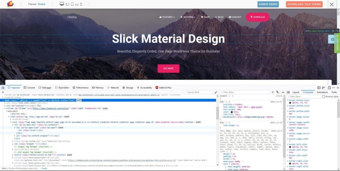Image resolution: width=340 pixels, height=171 pixels.
Task: Open the Accessibility panel
Action: coord(144,88)
